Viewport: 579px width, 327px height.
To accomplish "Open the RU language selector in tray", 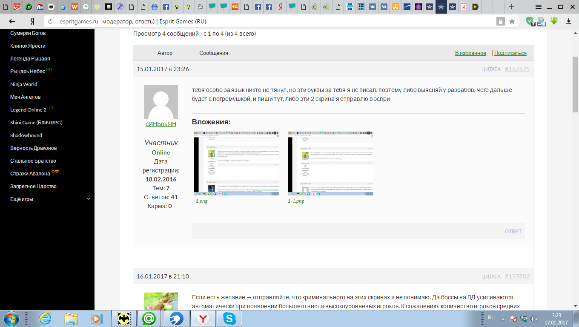I will [x=491, y=318].
